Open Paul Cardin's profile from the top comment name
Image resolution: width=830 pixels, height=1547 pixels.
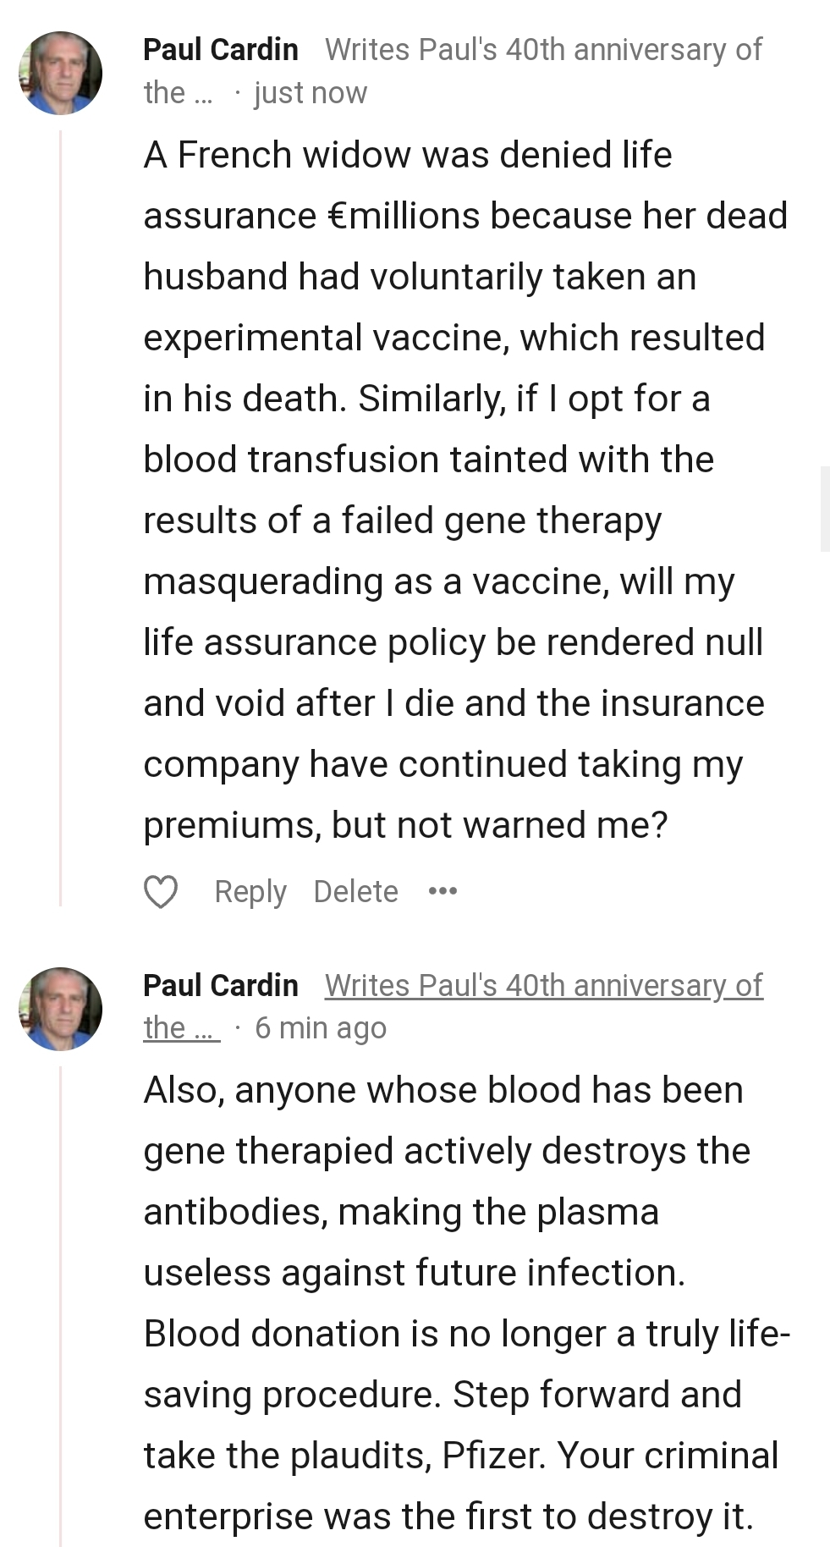(x=221, y=50)
